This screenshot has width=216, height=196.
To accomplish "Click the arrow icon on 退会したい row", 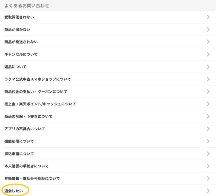I will click(x=208, y=191).
